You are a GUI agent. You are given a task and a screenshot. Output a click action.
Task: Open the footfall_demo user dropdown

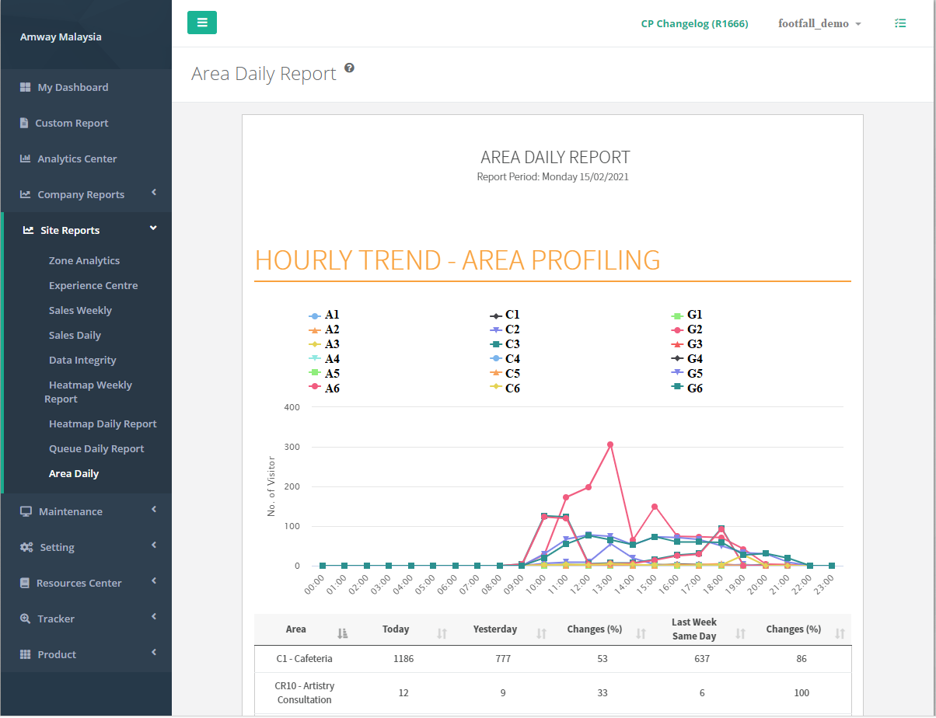pos(819,23)
